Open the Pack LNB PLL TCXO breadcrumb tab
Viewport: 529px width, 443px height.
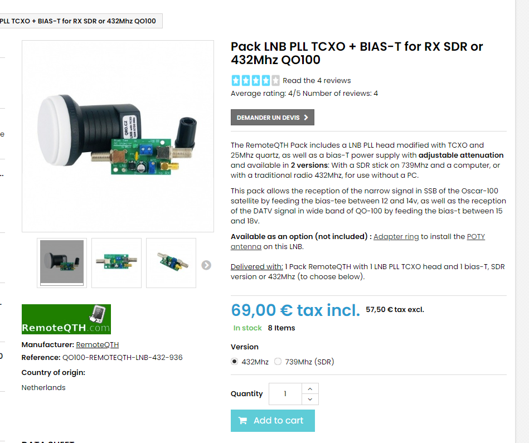pyautogui.click(x=79, y=21)
